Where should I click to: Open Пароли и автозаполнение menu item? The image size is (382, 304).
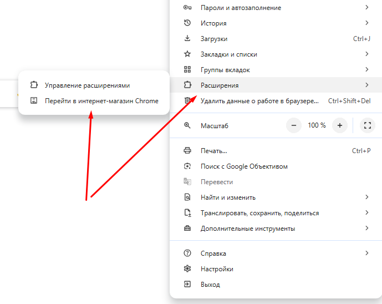click(276, 8)
